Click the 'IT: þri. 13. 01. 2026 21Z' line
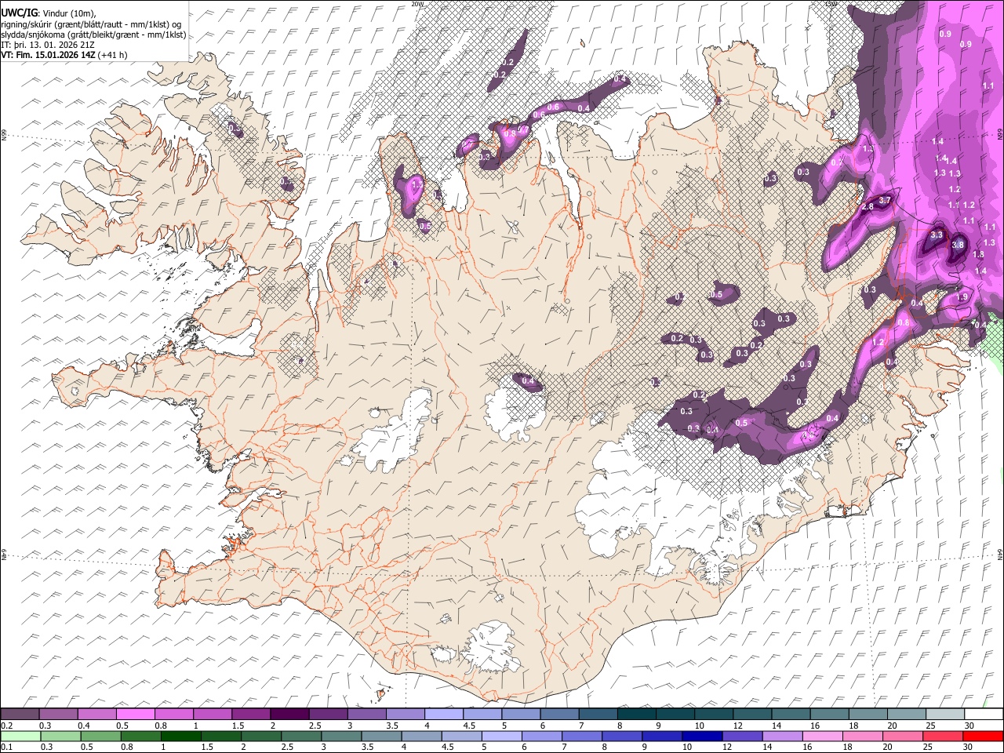This screenshot has width=1004, height=753. pyautogui.click(x=47, y=45)
